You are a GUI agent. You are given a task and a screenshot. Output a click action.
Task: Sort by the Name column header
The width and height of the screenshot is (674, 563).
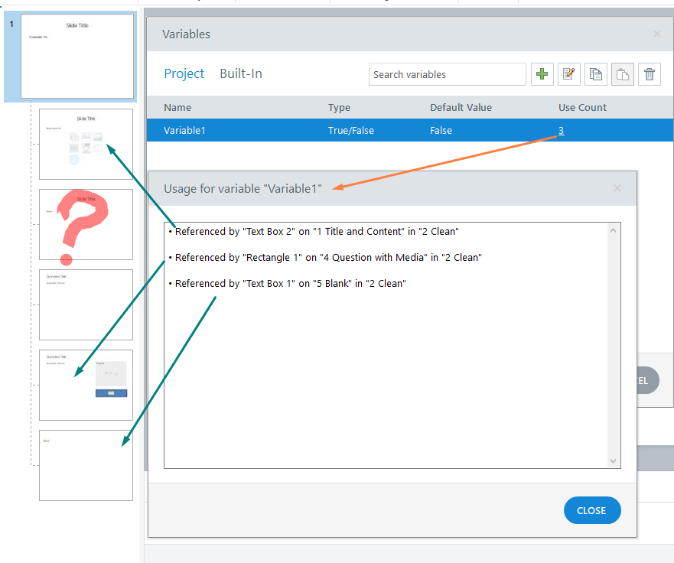177,107
